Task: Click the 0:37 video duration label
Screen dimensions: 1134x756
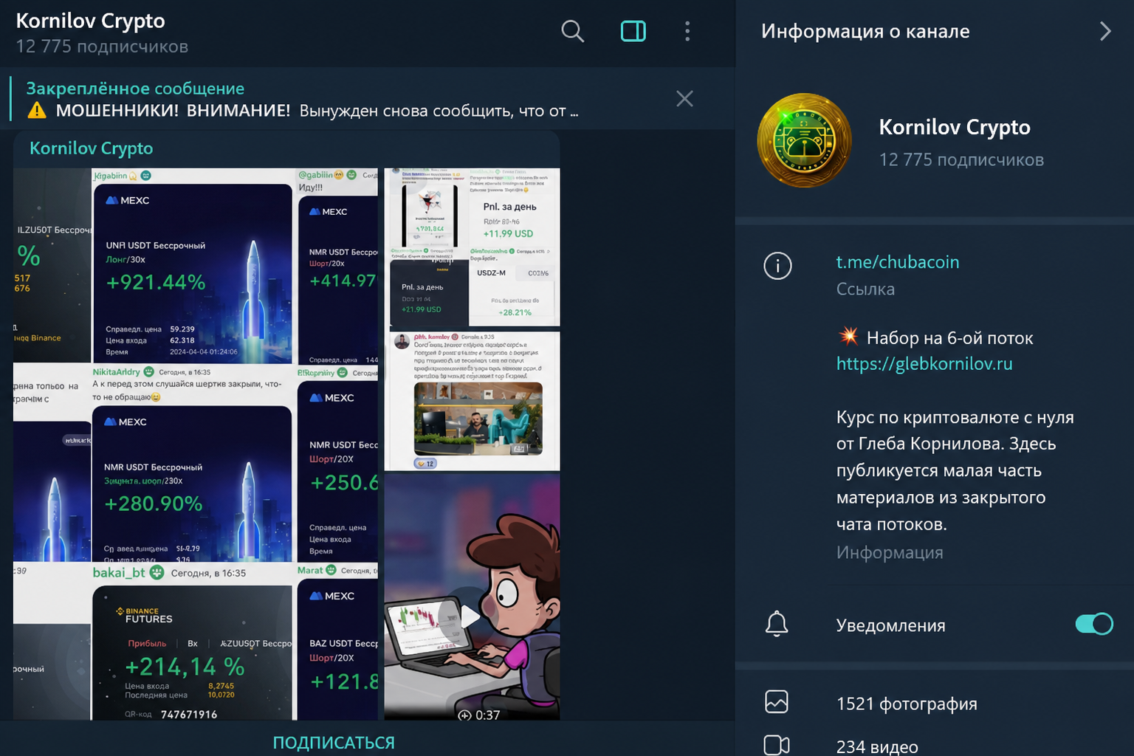Action: click(487, 715)
